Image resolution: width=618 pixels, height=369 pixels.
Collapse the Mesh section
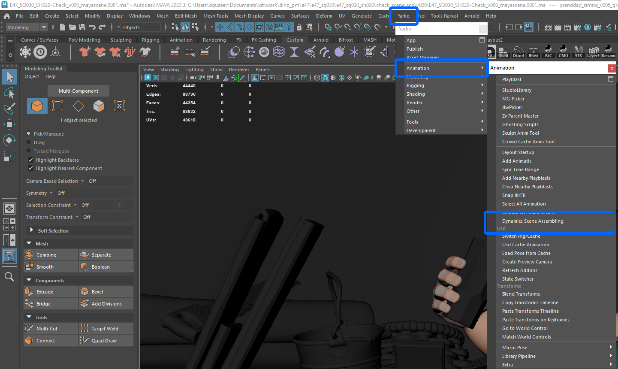(x=29, y=244)
